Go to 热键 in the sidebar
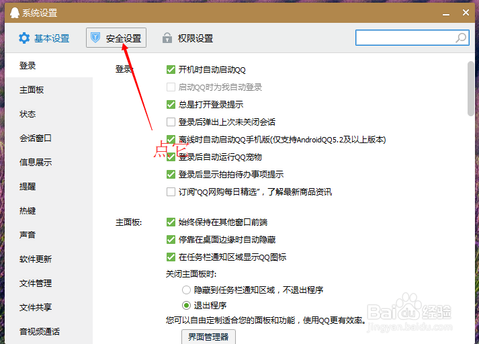The height and width of the screenshot is (344, 479). tap(49, 210)
